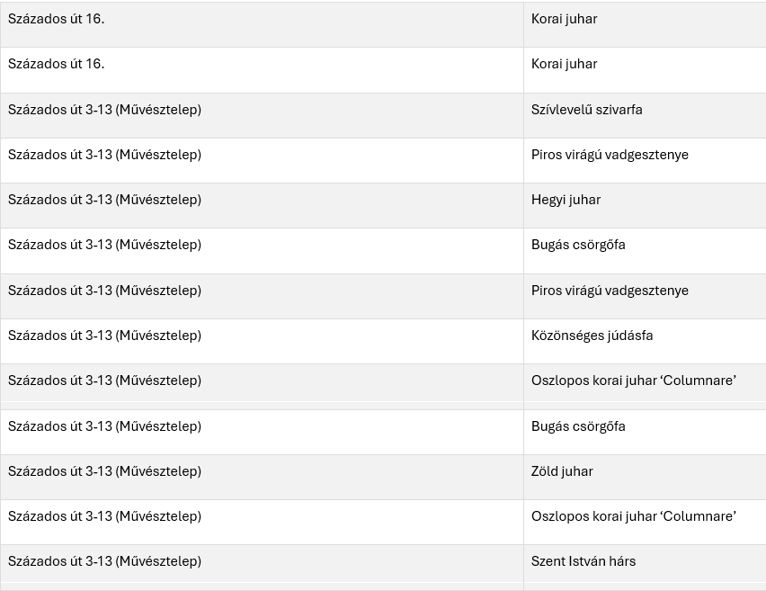Click the first Százados út 16. cell
This screenshot has width=766, height=591.
click(56, 19)
